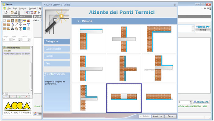Click the Spes. spinner arrows
Image resolution: width=214 pixels, height=121 pixels.
click(20, 40)
